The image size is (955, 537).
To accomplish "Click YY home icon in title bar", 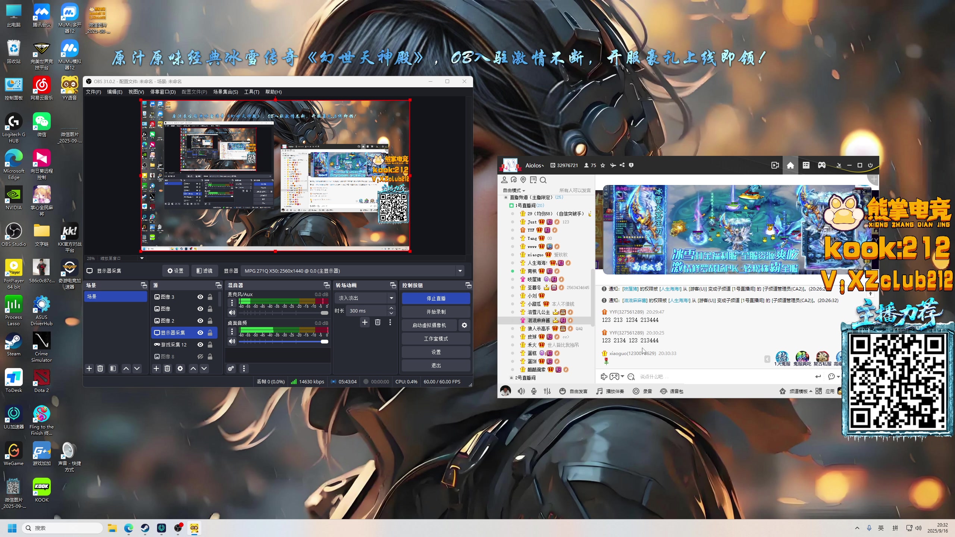I will [790, 165].
